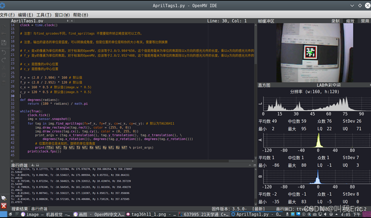Click the camera connect icon at bottom left
The width and height of the screenshot is (371, 218).
pos(4,198)
